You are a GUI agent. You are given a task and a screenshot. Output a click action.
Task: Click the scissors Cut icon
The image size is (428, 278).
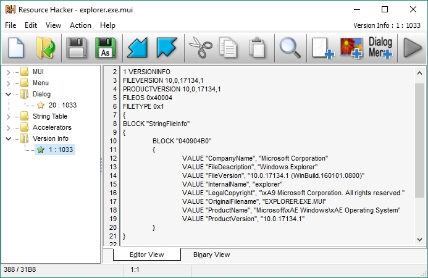(201, 48)
